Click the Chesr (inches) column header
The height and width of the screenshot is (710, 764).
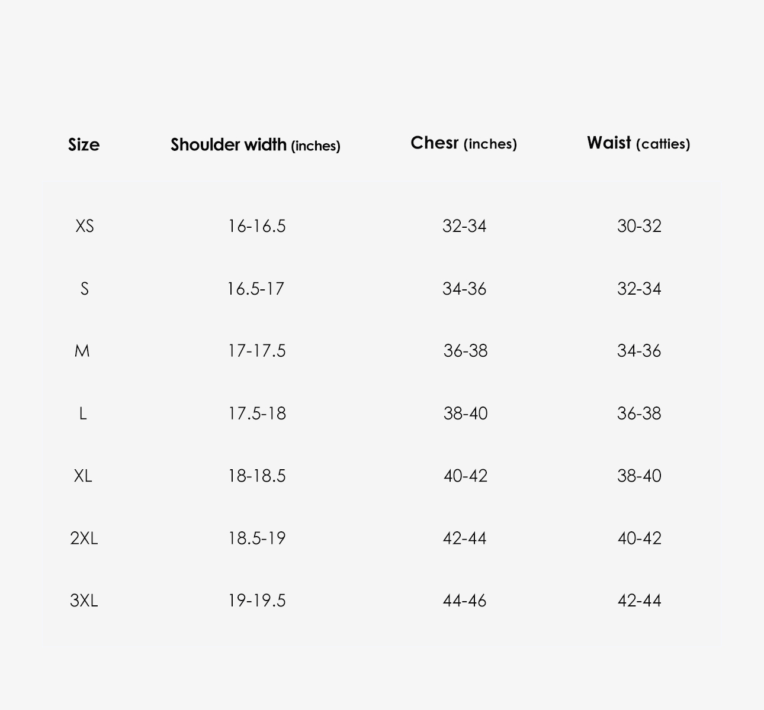point(464,143)
